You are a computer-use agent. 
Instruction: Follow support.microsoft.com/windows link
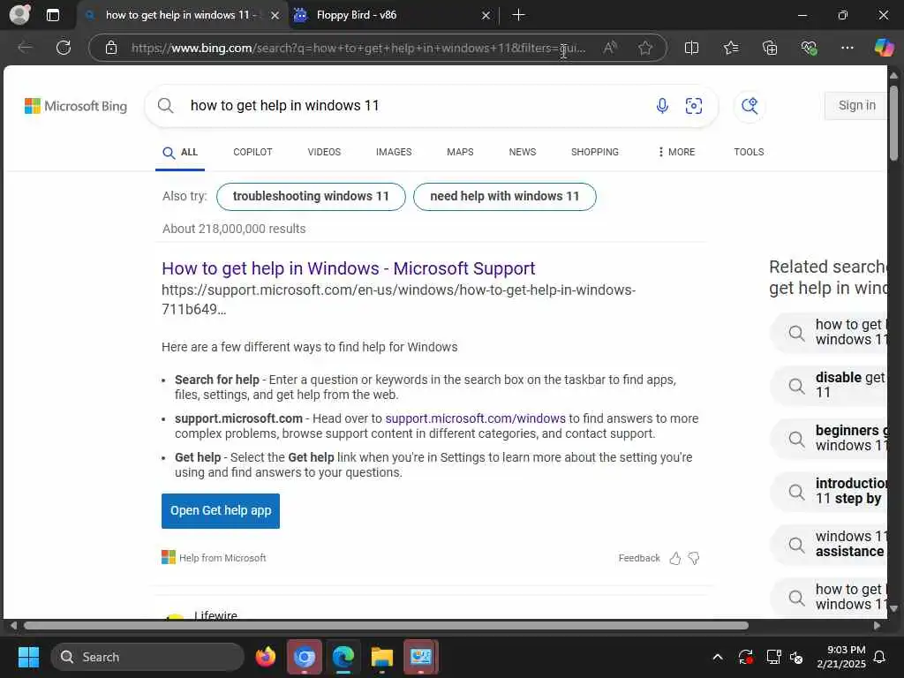tap(475, 418)
